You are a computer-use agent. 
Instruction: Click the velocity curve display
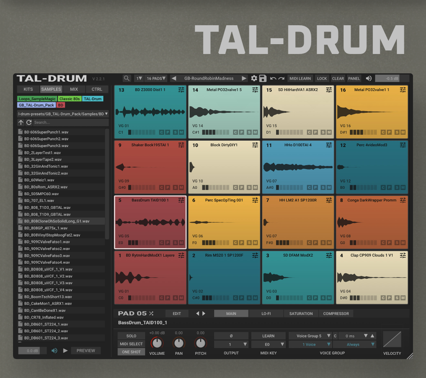(x=392, y=339)
